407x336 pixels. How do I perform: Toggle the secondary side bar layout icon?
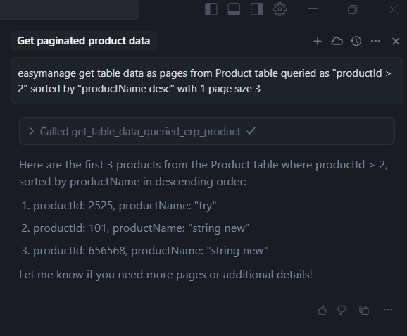tap(257, 9)
